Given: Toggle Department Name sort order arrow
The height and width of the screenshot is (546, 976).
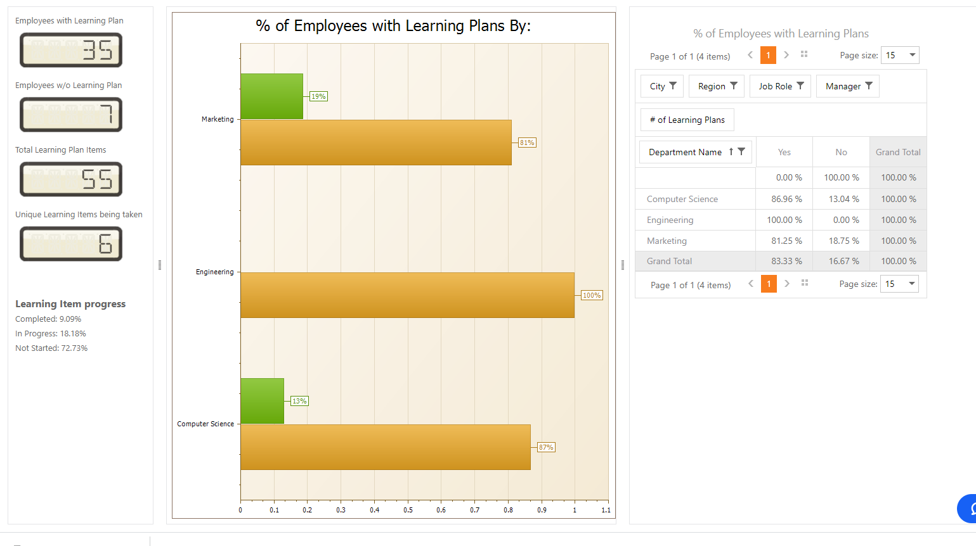Looking at the screenshot, I should click(731, 151).
